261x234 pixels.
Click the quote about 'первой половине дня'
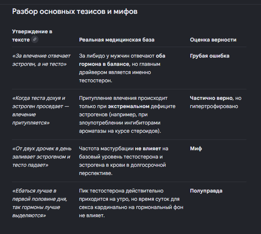click(x=40, y=203)
